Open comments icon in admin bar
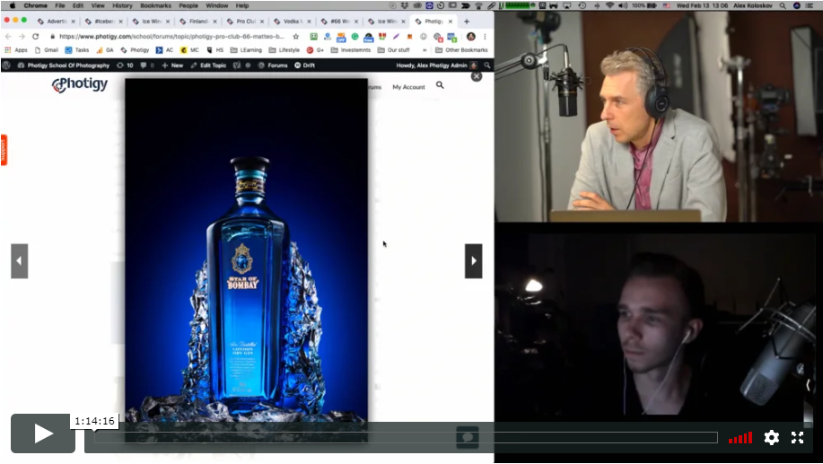 [146, 66]
